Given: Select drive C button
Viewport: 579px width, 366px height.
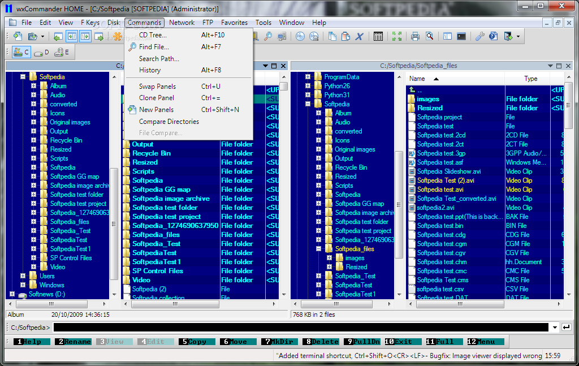Looking at the screenshot, I should point(21,52).
